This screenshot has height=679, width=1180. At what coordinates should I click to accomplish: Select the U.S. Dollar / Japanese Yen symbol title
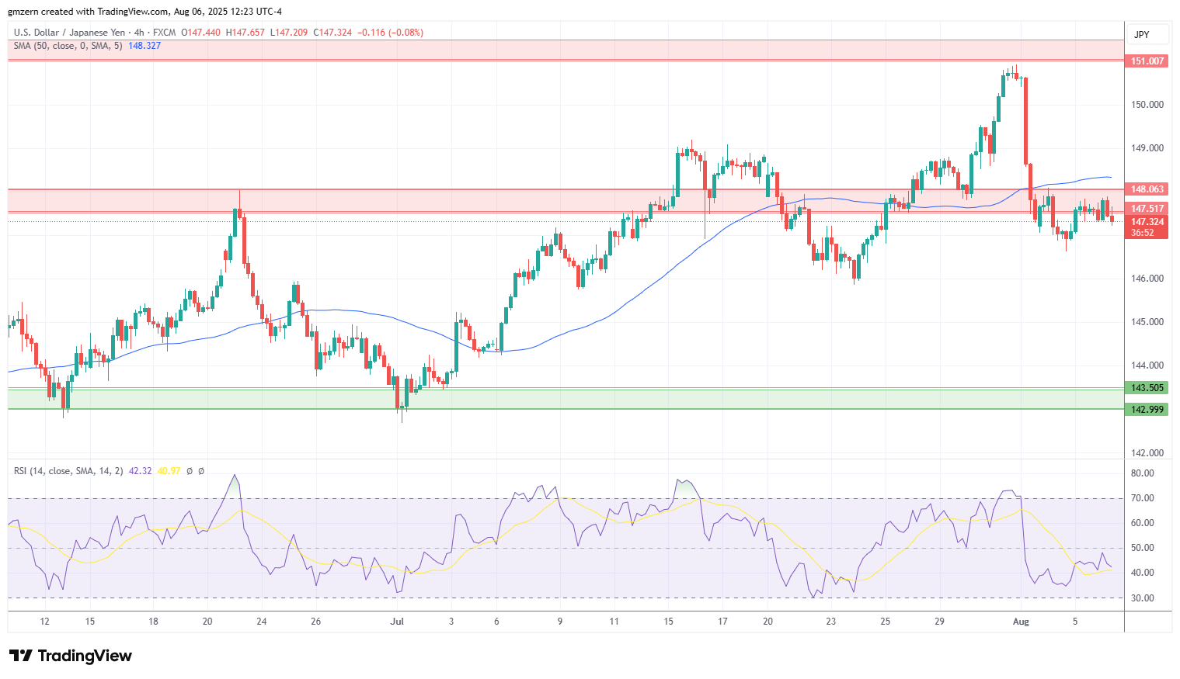(x=69, y=33)
